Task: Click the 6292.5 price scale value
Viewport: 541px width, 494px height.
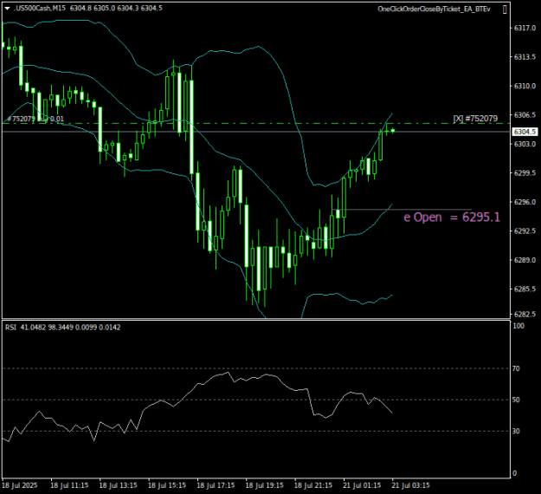Action: (x=525, y=231)
